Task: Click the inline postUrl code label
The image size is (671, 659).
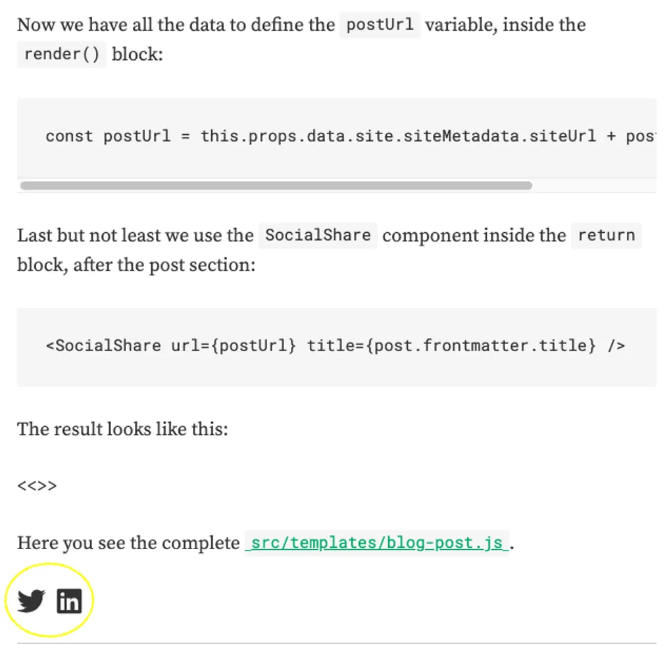Action: pos(380,25)
